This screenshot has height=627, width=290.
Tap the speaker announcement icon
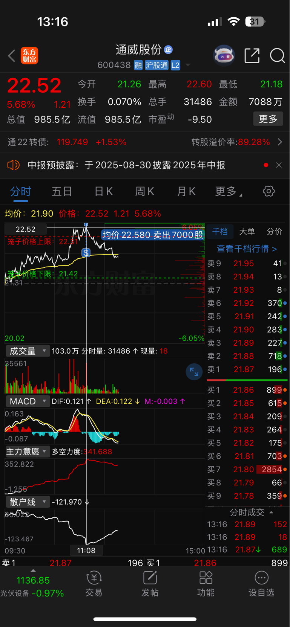[13, 165]
